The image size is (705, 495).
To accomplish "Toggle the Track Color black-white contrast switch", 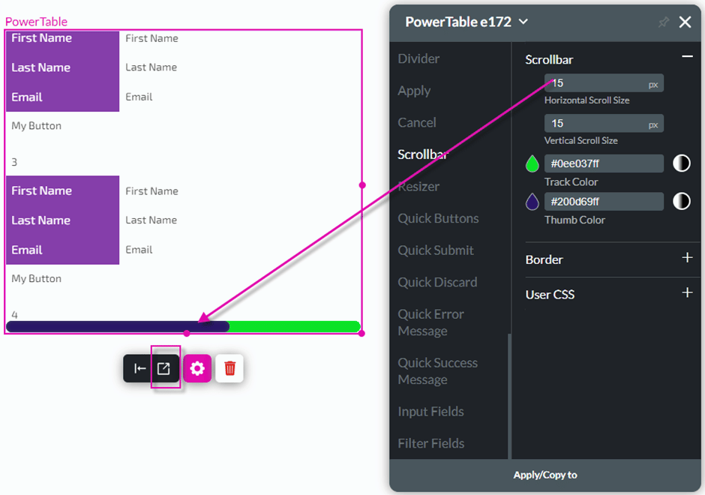I will [687, 163].
